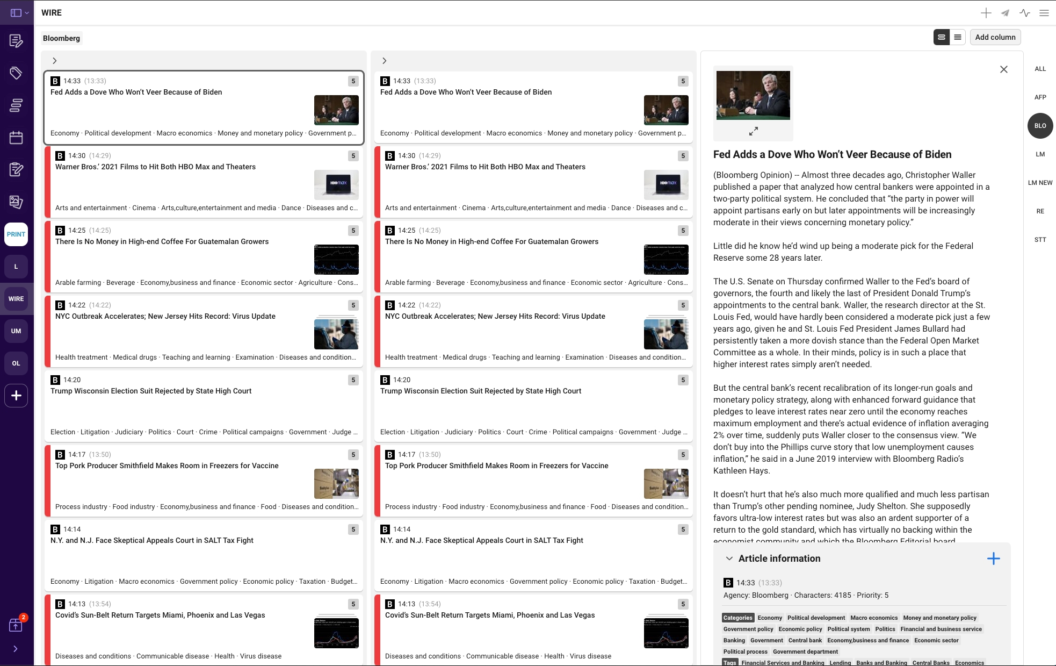Click the calendar icon in left sidebar
Viewport: 1056px width, 666px height.
point(16,138)
